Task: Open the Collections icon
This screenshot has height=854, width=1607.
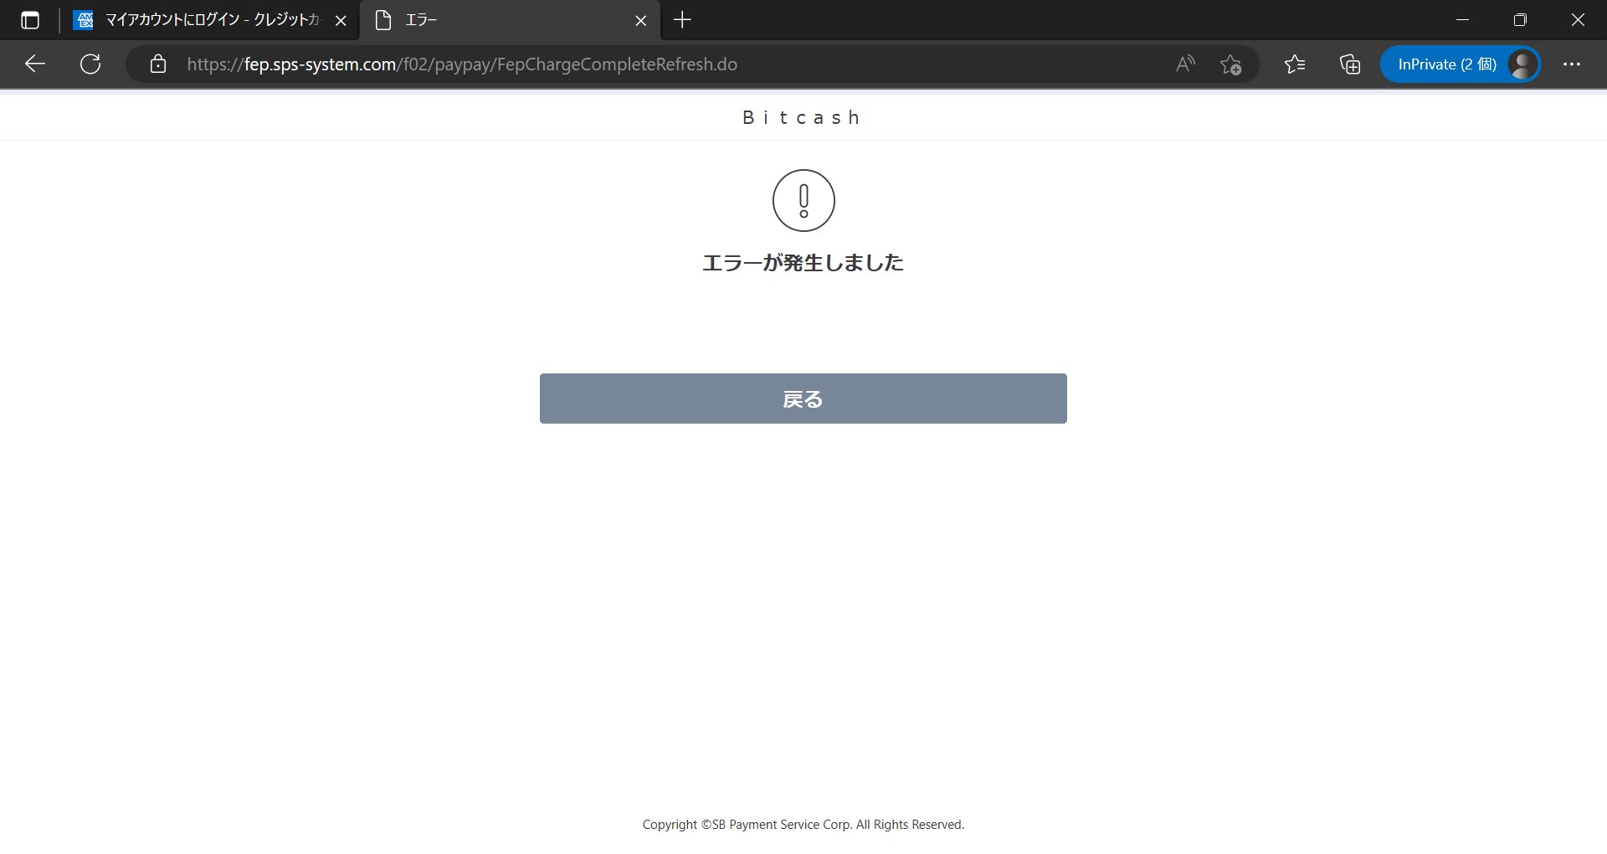Action: [x=1349, y=64]
